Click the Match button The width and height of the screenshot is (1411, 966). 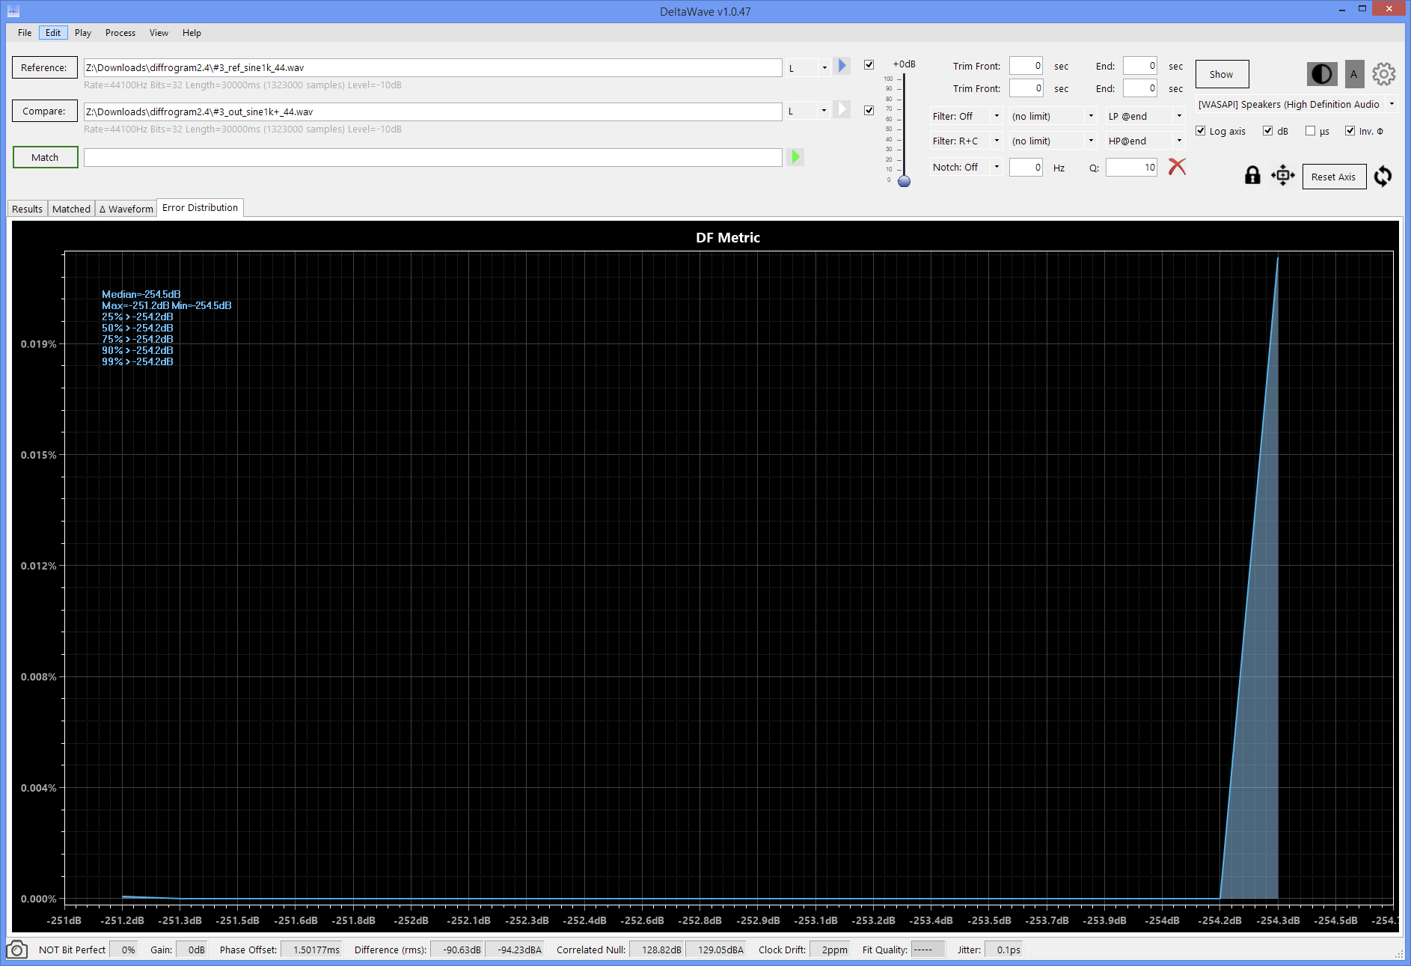coord(45,157)
